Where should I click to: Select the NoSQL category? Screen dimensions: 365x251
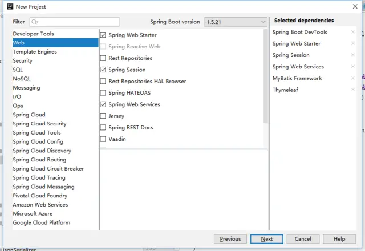pyautogui.click(x=55, y=79)
